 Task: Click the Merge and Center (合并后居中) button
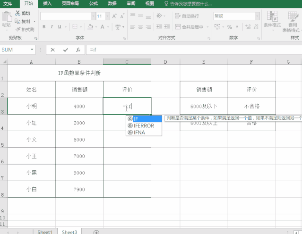click(x=192, y=27)
